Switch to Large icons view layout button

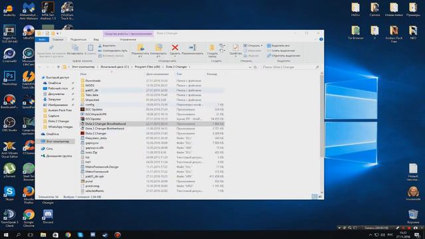pyautogui.click(x=320, y=197)
